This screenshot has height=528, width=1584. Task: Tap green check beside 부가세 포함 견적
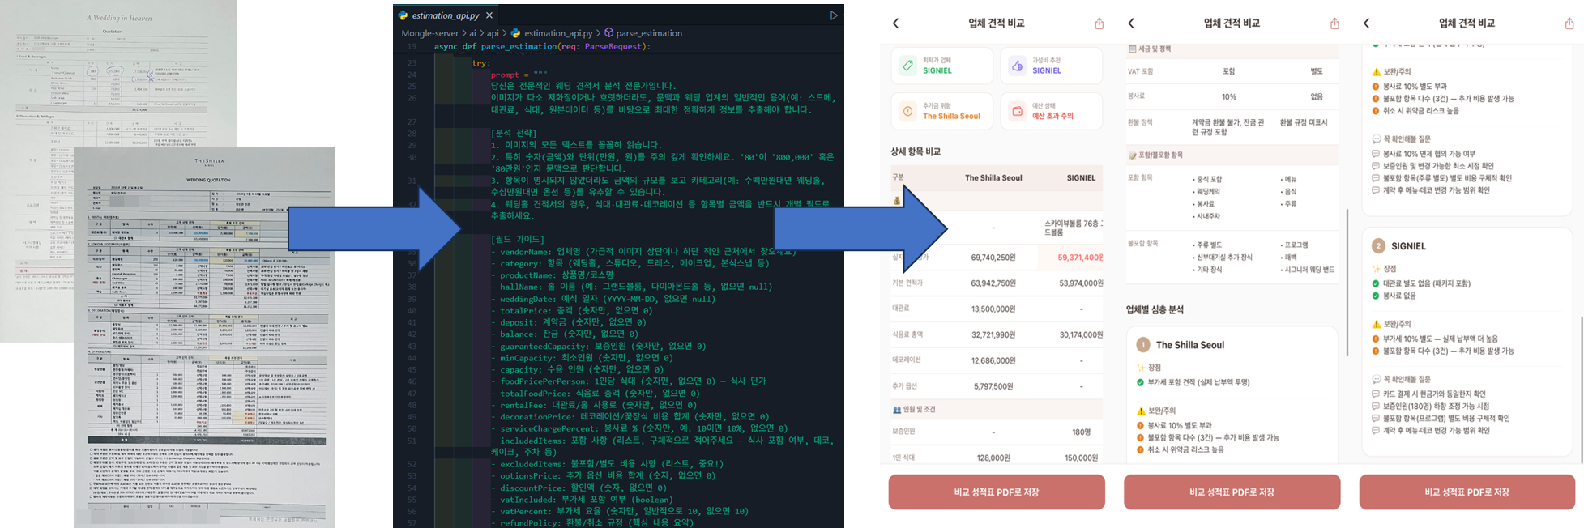[x=1141, y=382]
